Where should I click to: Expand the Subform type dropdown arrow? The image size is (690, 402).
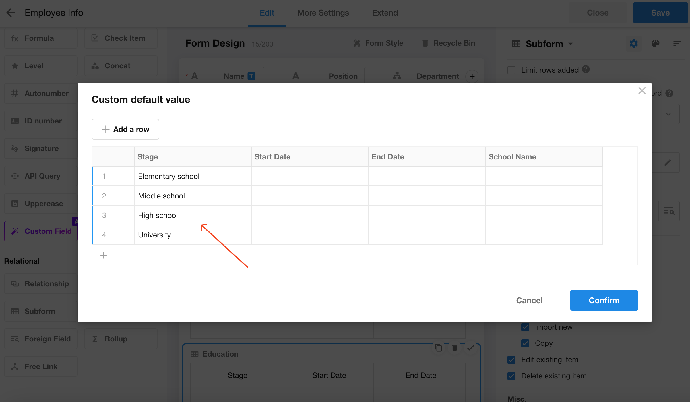tap(571, 44)
